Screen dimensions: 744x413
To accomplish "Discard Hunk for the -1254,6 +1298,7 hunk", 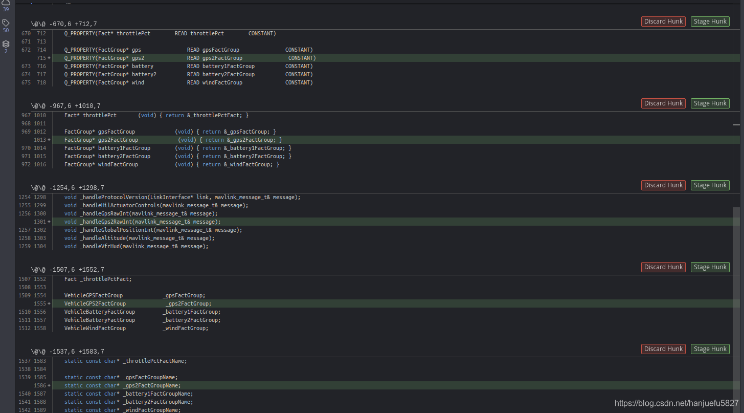I will [663, 185].
